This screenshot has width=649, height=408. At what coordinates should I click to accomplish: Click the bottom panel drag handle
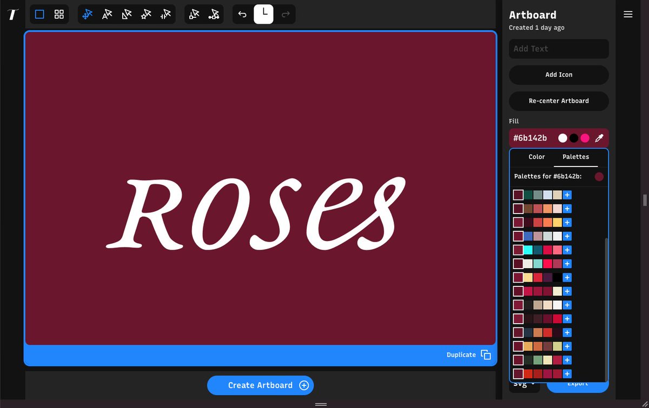(321, 404)
